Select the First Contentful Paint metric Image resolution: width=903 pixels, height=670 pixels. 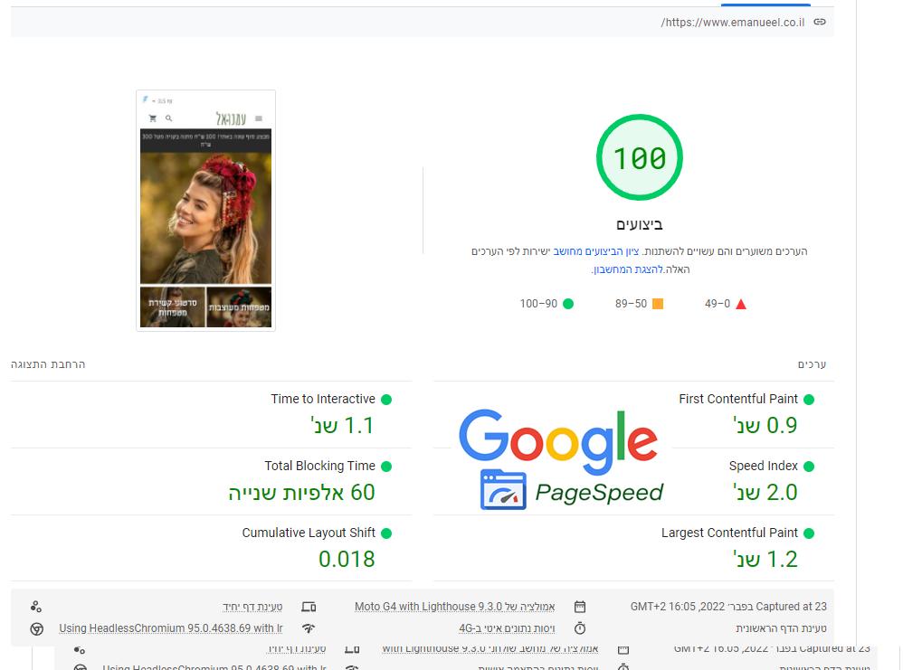tap(738, 399)
